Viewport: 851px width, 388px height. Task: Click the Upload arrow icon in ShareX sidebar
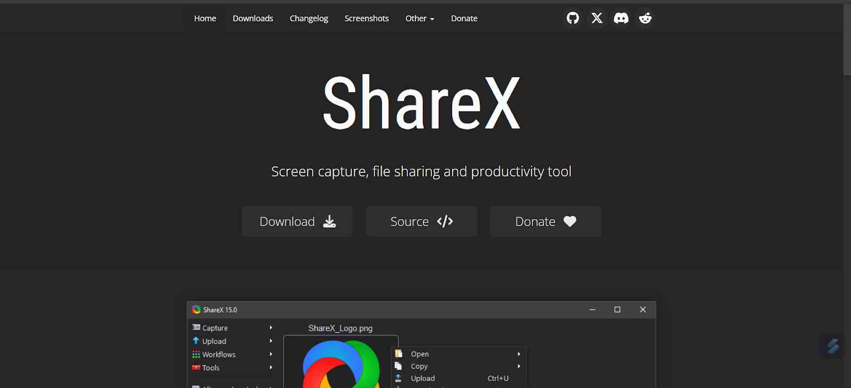tap(196, 341)
